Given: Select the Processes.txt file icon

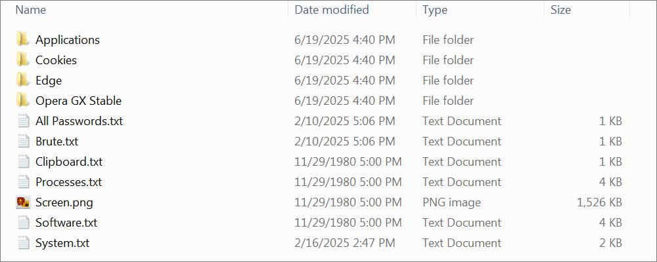Looking at the screenshot, I should point(24,181).
